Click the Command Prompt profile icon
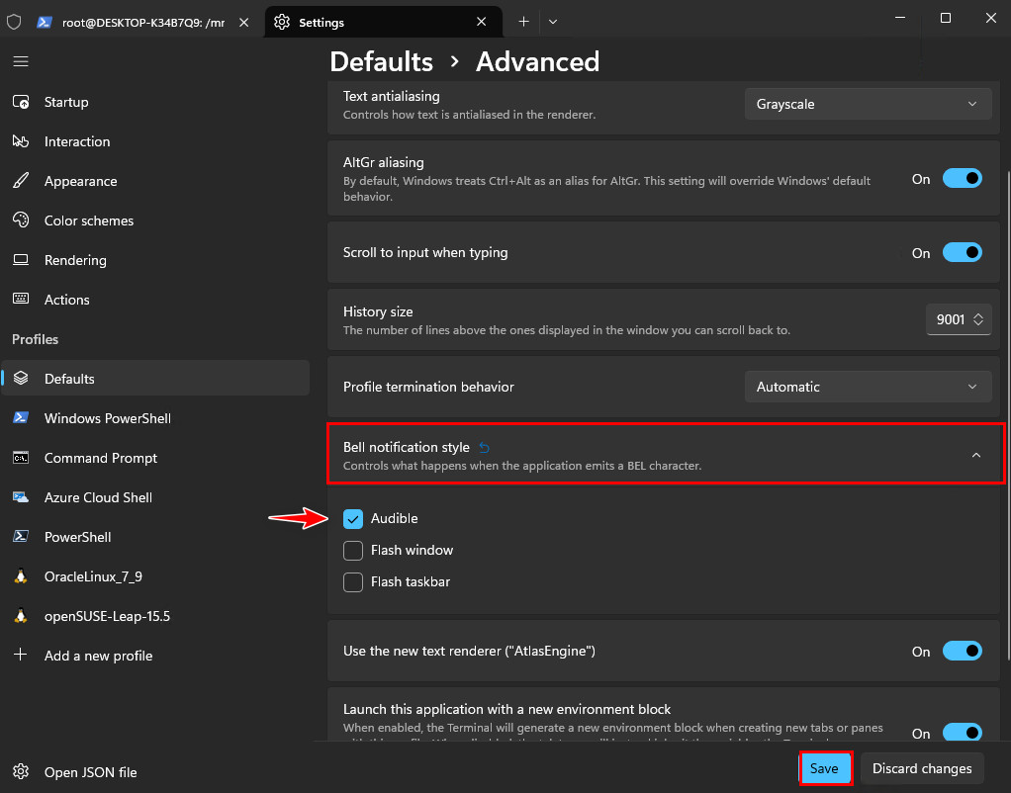1011x793 pixels. click(21, 457)
